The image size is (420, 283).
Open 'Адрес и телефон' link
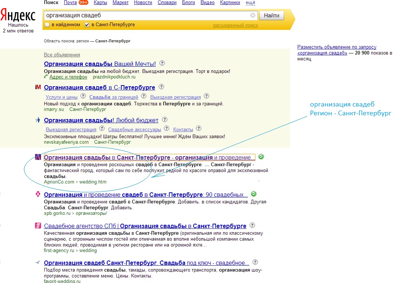pos(68,77)
